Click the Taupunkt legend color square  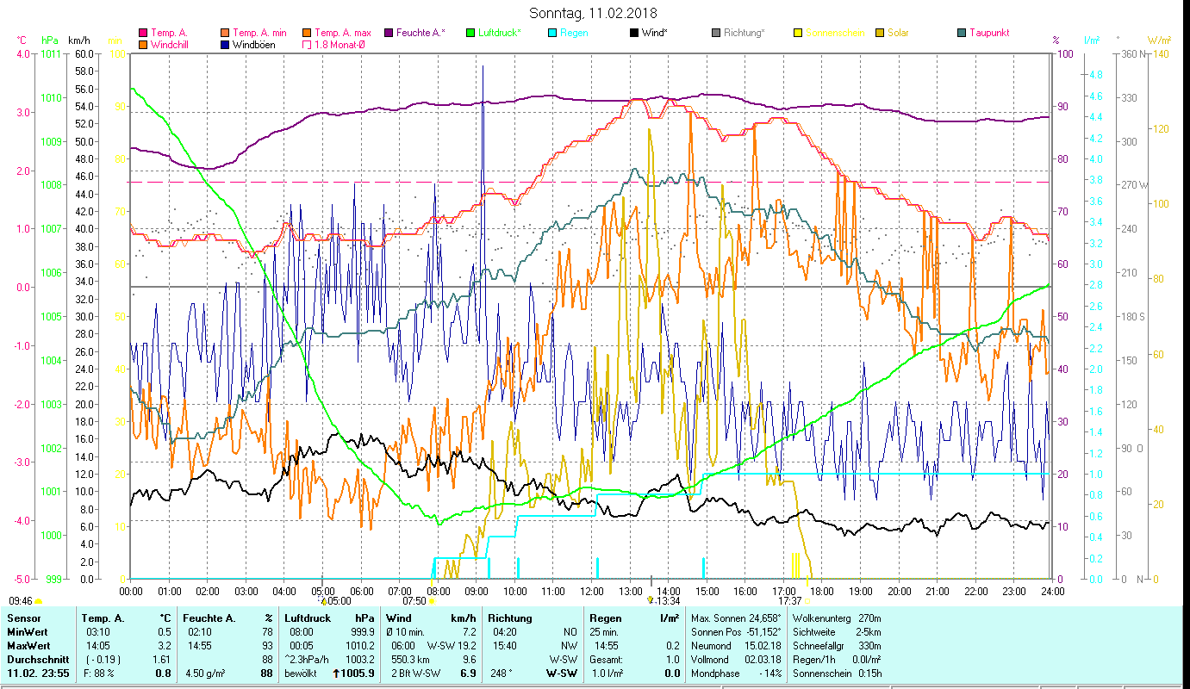click(963, 34)
